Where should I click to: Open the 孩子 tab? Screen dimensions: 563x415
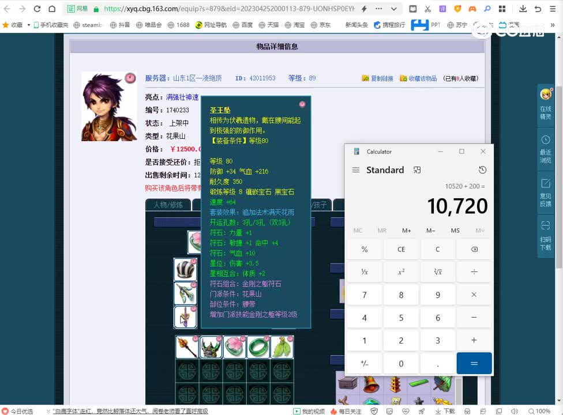click(x=318, y=205)
